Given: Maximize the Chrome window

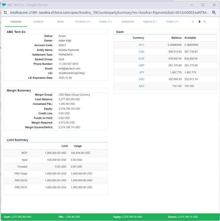Looking at the screenshot, I should (x=203, y=5).
